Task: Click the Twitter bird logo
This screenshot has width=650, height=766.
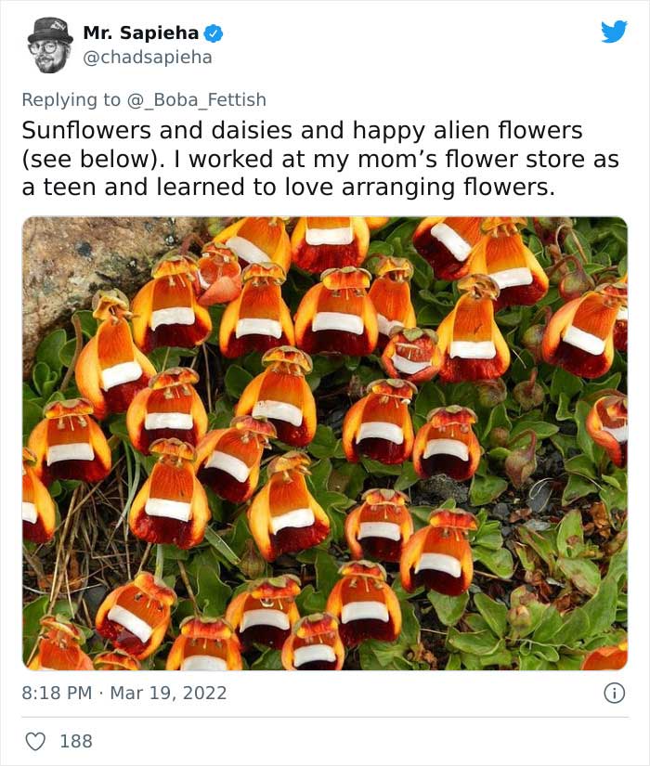Action: 615,32
